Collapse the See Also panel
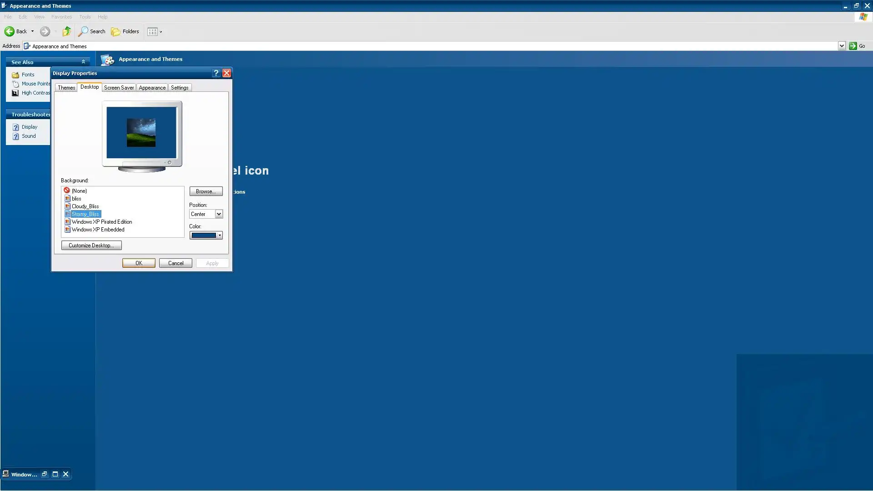873x491 pixels. [x=83, y=62]
